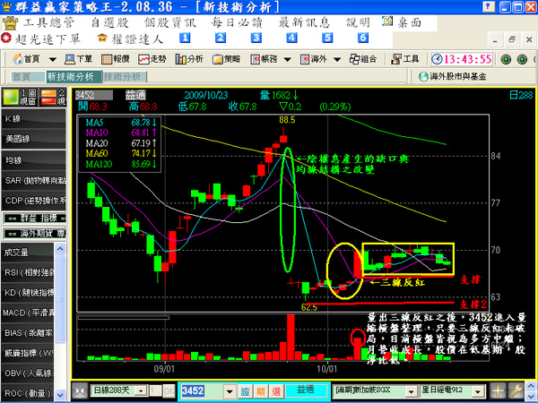Select the 美國線 chart type
The width and height of the screenshot is (538, 403).
[34, 139]
